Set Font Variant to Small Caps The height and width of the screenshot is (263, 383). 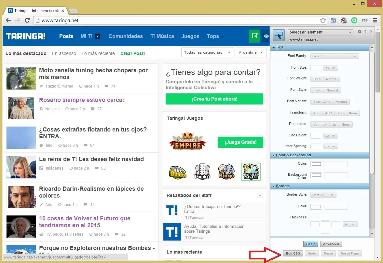[x=321, y=102]
